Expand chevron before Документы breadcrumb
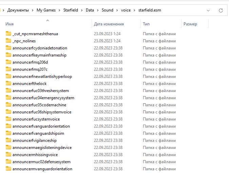Image resolution: width=229 pixels, height=173 pixels. (3, 10)
